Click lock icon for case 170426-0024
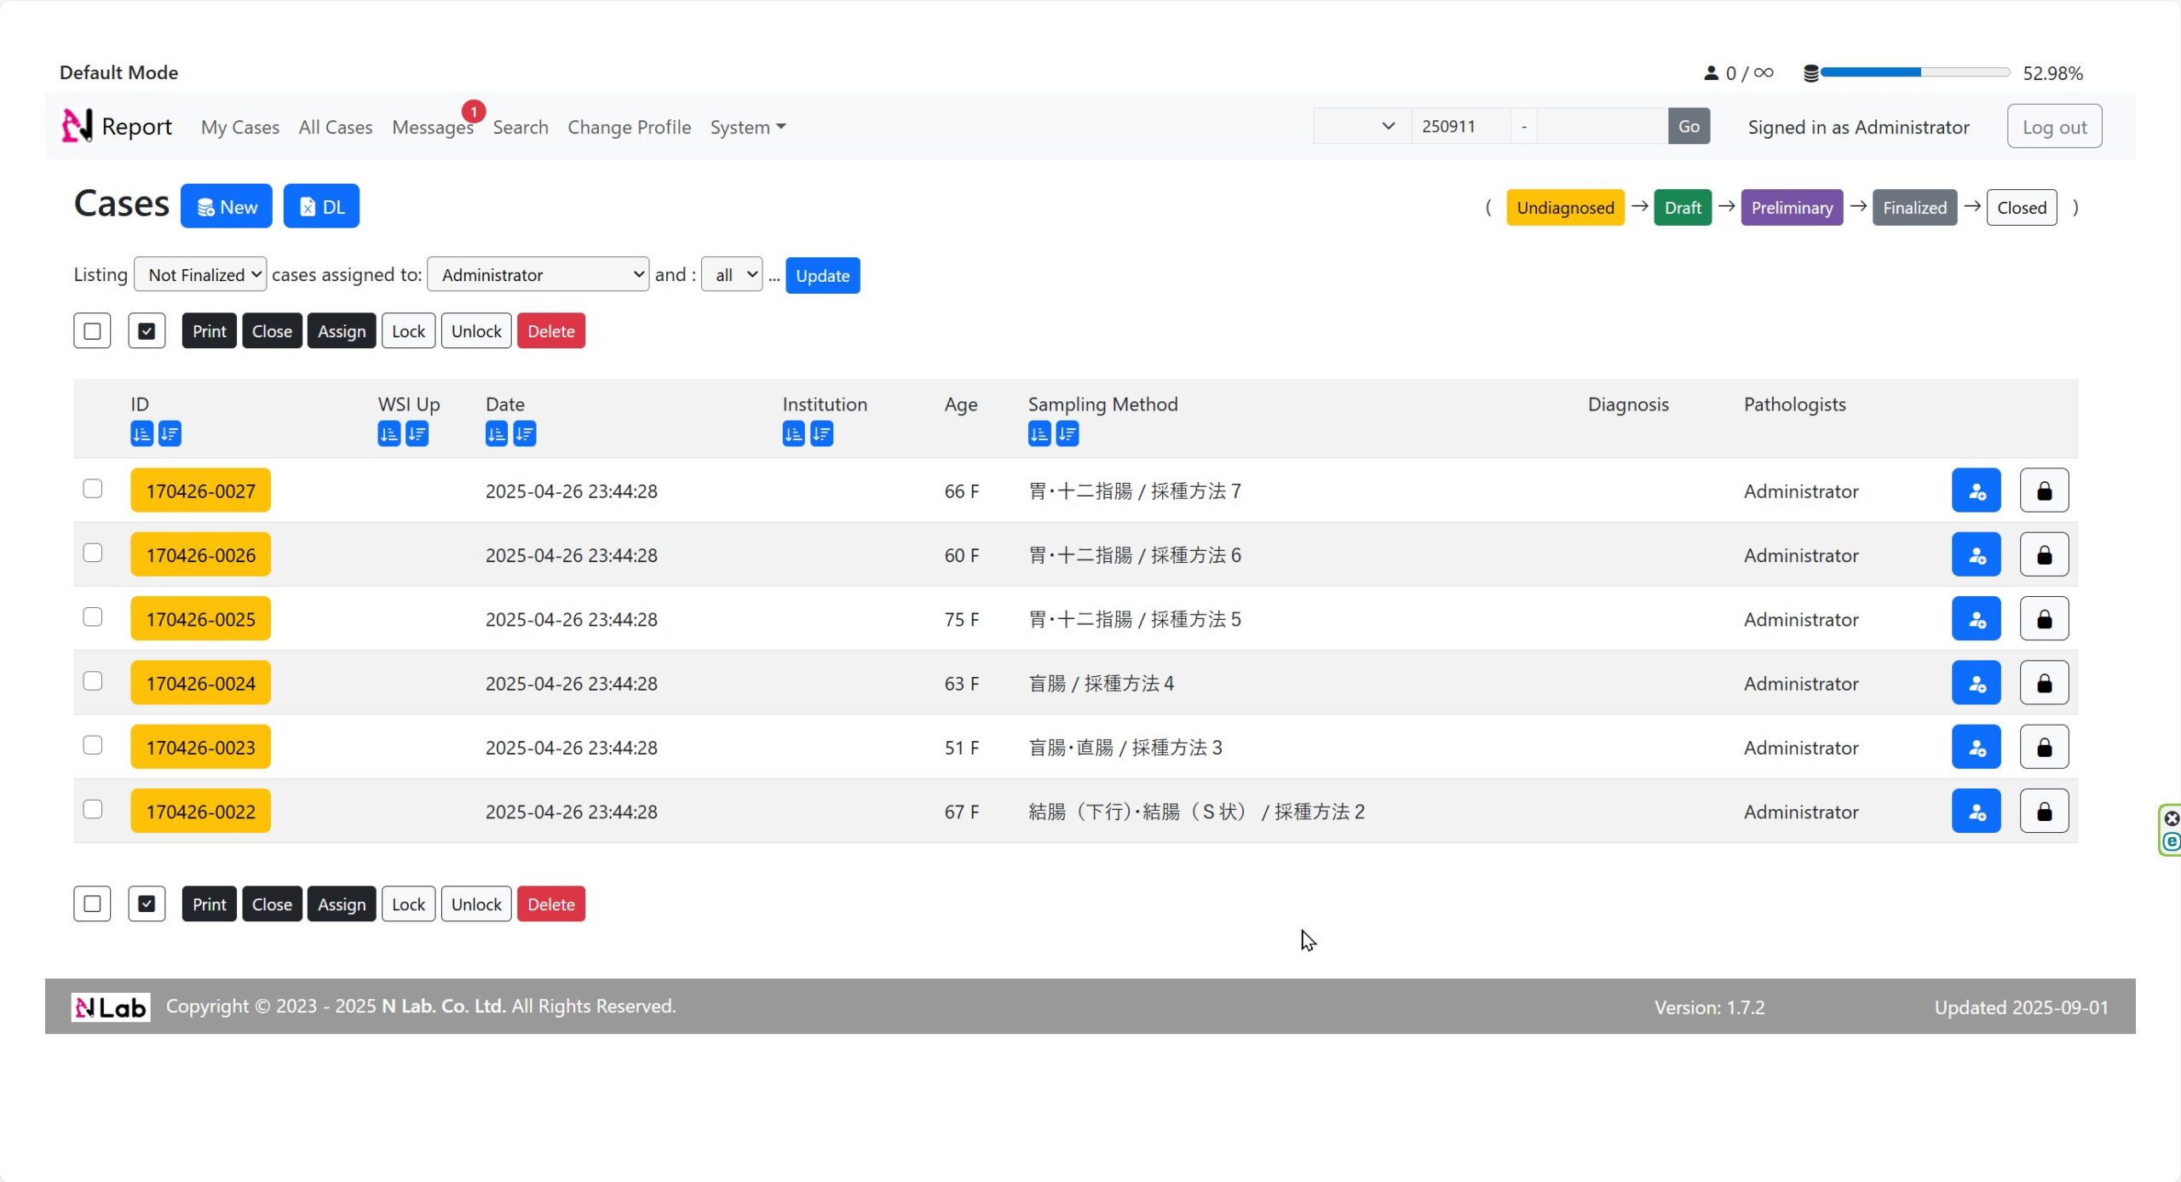2181x1182 pixels. [2044, 683]
